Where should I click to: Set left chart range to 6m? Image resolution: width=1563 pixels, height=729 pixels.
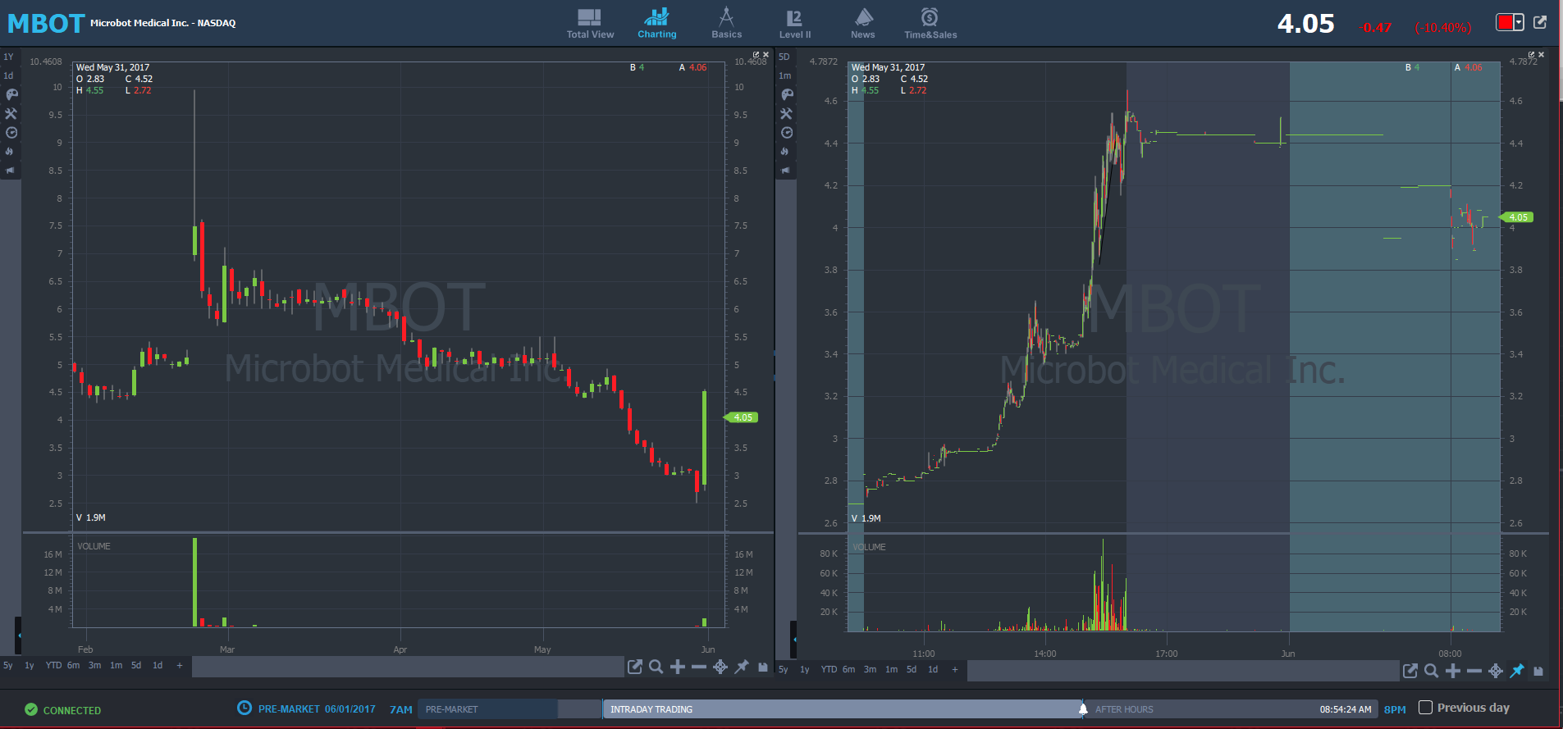point(74,665)
